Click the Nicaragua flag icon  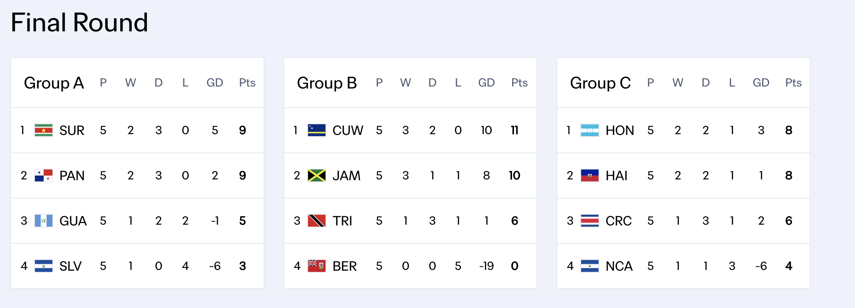point(590,266)
